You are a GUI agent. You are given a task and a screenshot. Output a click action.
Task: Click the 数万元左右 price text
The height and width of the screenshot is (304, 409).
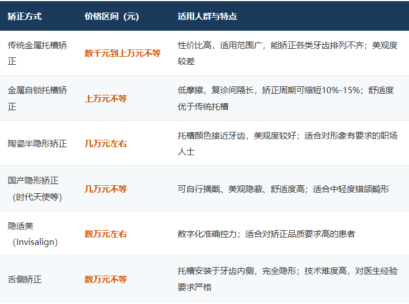tap(106, 234)
